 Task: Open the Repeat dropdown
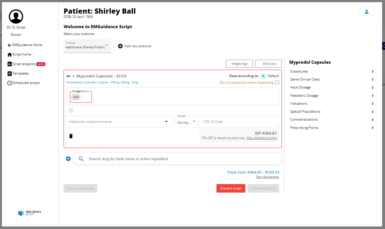(x=187, y=121)
